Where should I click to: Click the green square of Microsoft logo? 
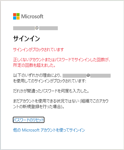18,15
